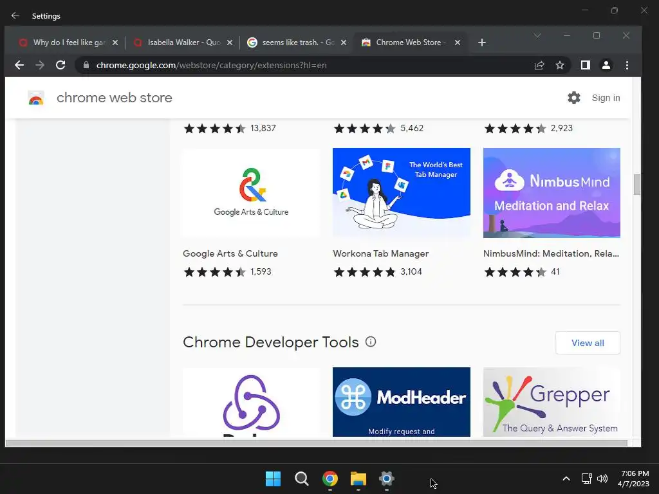Screen dimensions: 659x494
Task: Close the Chrome Web Store tab
Action: coord(458,42)
